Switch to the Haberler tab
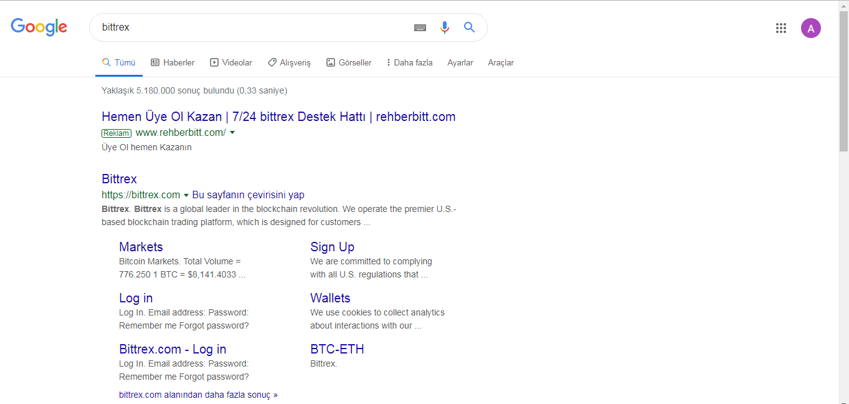The width and height of the screenshot is (849, 404). 173,62
